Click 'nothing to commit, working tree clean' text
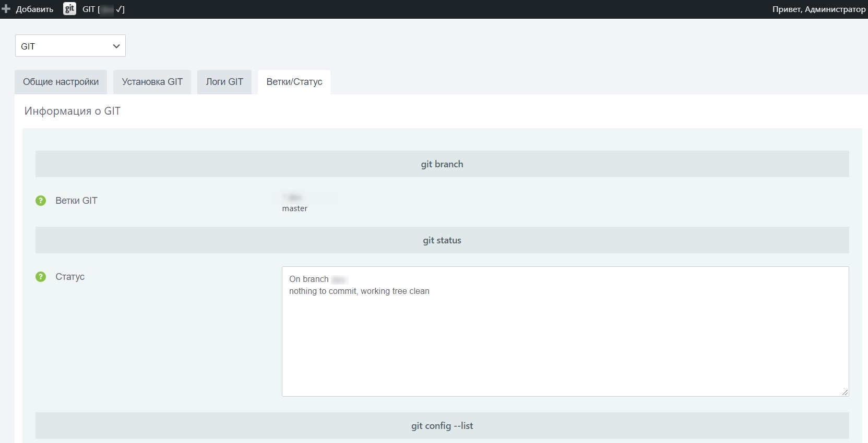Image resolution: width=868 pixels, height=443 pixels. pyautogui.click(x=359, y=291)
